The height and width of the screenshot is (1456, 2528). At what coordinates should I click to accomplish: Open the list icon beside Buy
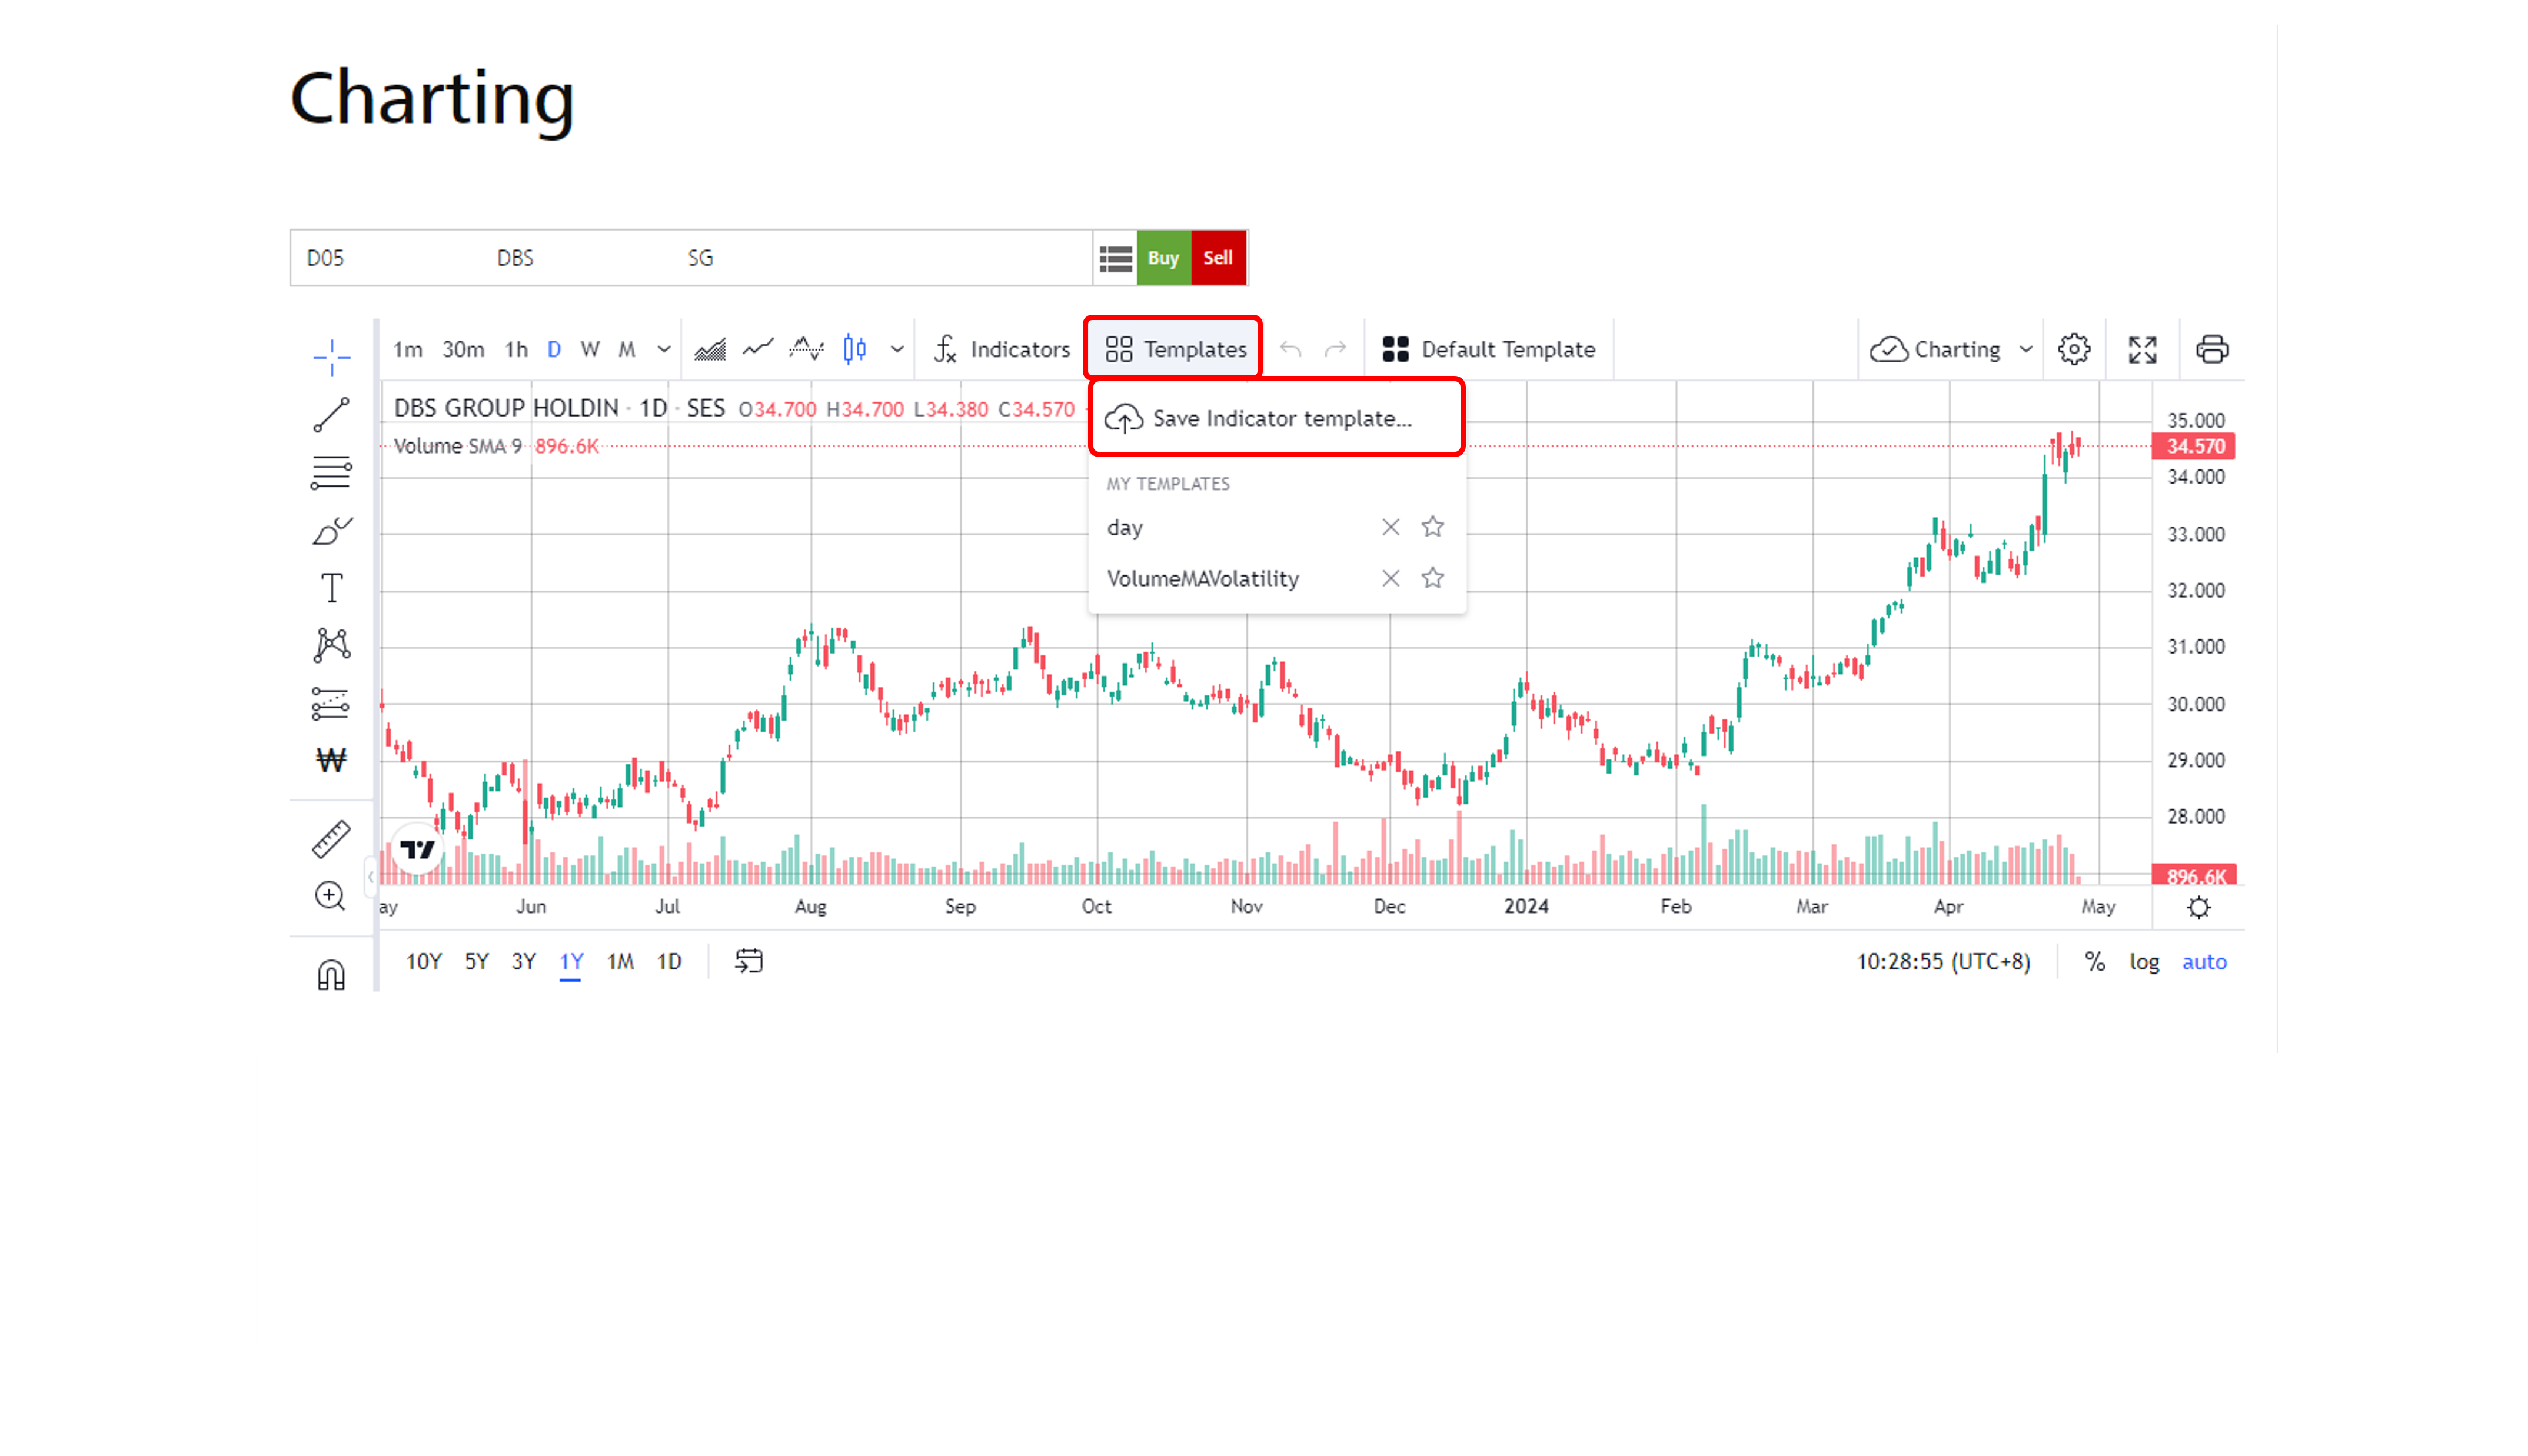tap(1115, 258)
